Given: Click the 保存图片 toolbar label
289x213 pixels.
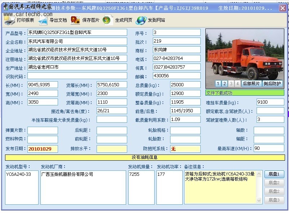Looking at the screenshot, I should (91, 20).
